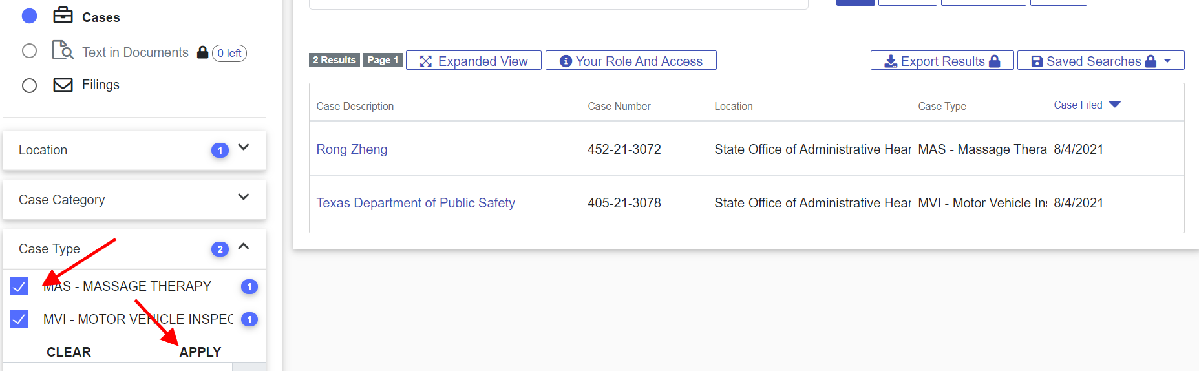1199x371 pixels.
Task: Click the lock icon beside Text in Documents
Action: (x=202, y=52)
